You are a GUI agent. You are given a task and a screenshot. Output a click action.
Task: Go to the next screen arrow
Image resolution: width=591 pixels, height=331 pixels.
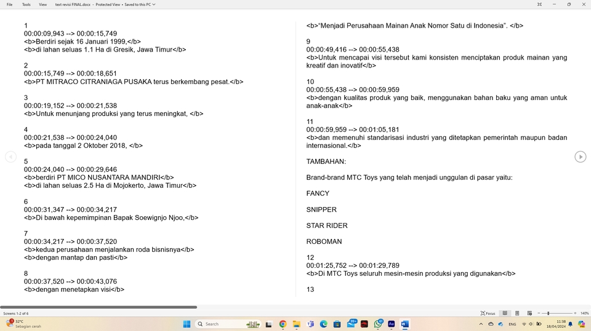pos(580,157)
